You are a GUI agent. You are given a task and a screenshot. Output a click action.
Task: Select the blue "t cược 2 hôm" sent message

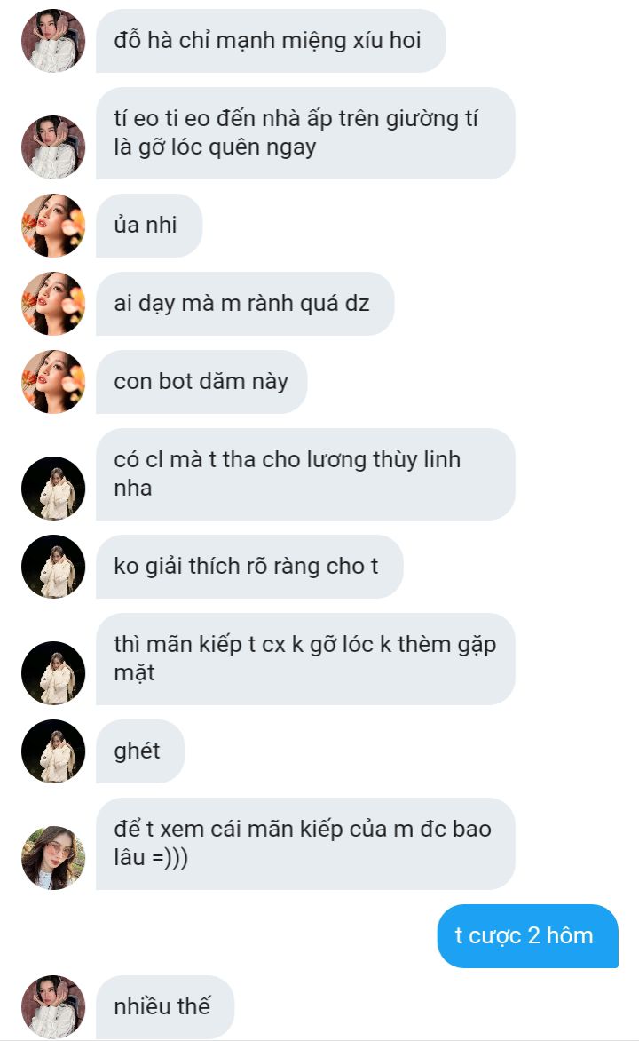527,936
